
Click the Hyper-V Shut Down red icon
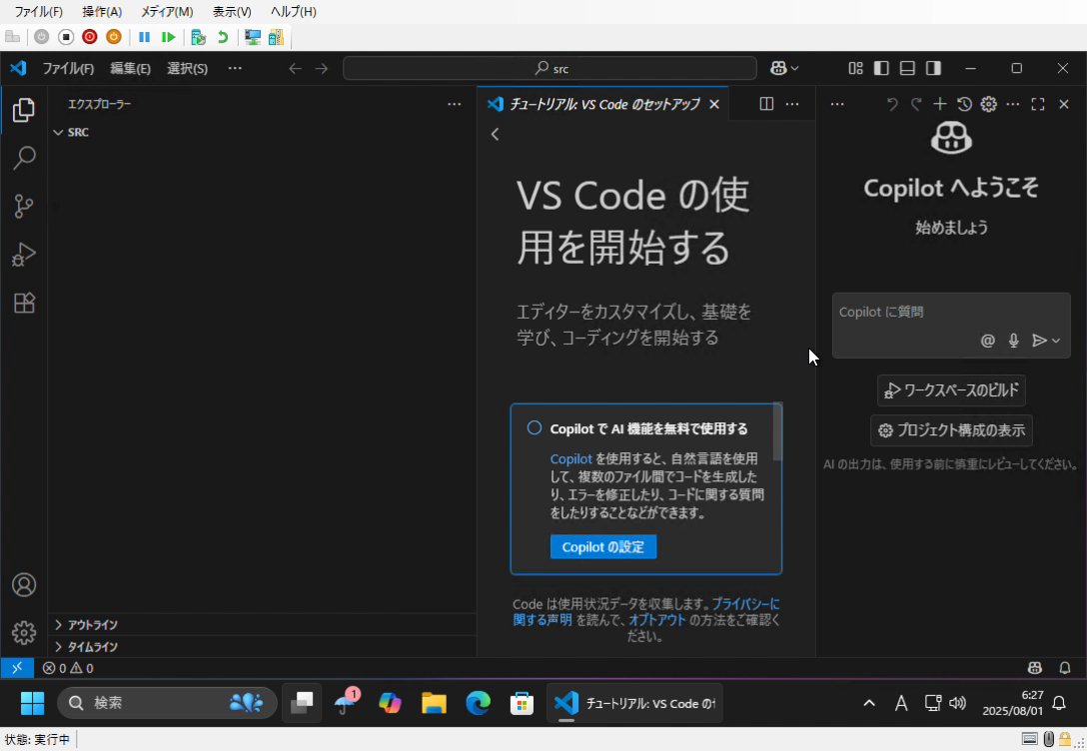90,37
